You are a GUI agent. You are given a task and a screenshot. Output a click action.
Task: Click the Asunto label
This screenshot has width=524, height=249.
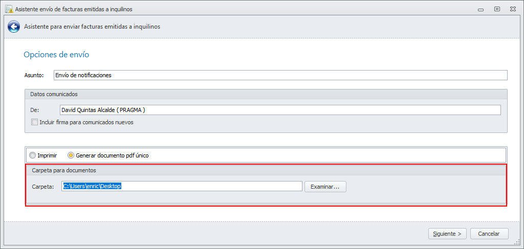34,75
